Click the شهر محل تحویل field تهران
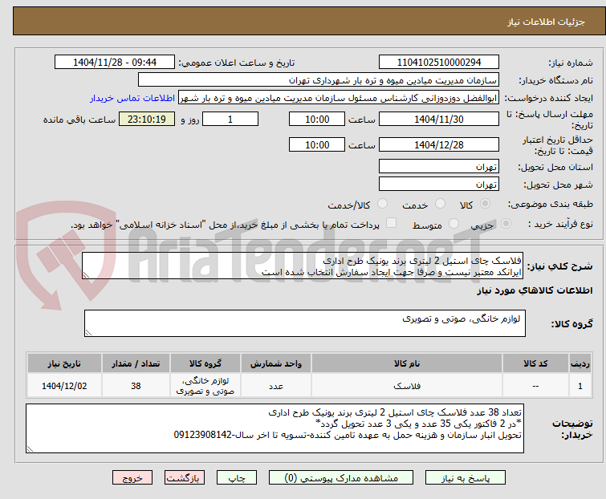The image size is (606, 499). click(439, 185)
